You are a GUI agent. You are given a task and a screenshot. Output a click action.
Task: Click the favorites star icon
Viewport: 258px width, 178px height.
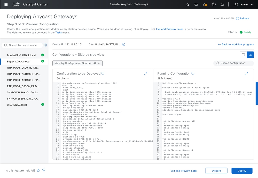point(187,4)
